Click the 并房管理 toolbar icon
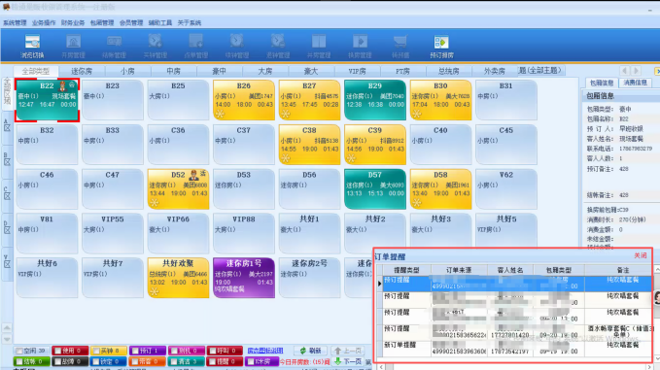This screenshot has width=660, height=370. 319,47
